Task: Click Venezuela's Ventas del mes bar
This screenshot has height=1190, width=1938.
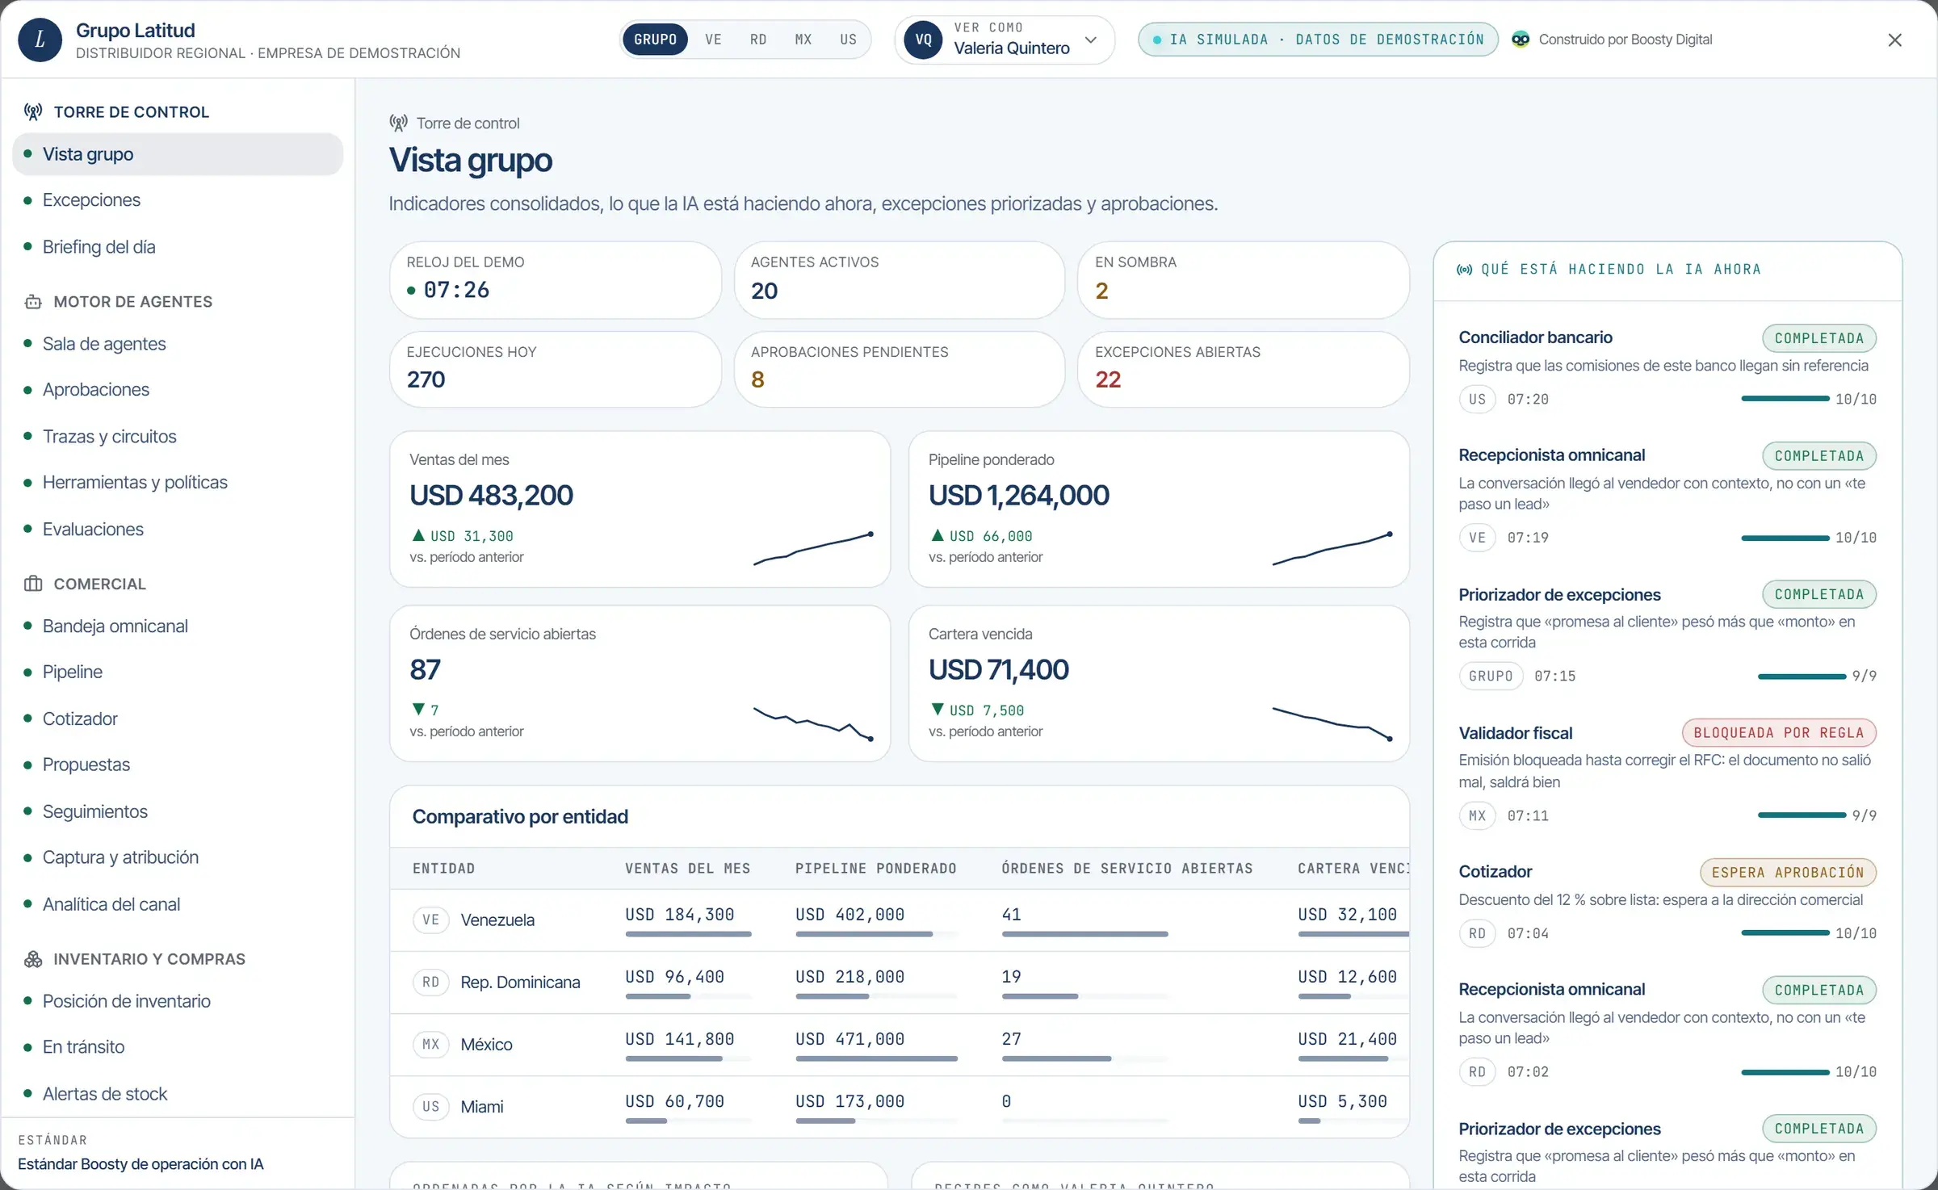Action: click(688, 934)
